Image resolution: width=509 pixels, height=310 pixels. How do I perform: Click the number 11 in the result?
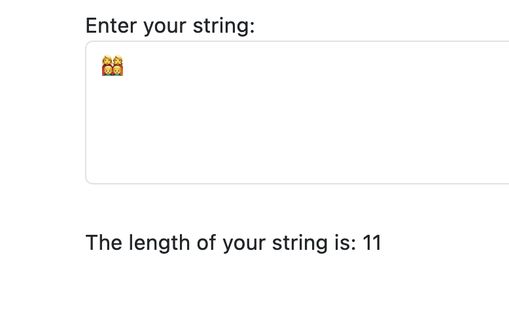(372, 243)
